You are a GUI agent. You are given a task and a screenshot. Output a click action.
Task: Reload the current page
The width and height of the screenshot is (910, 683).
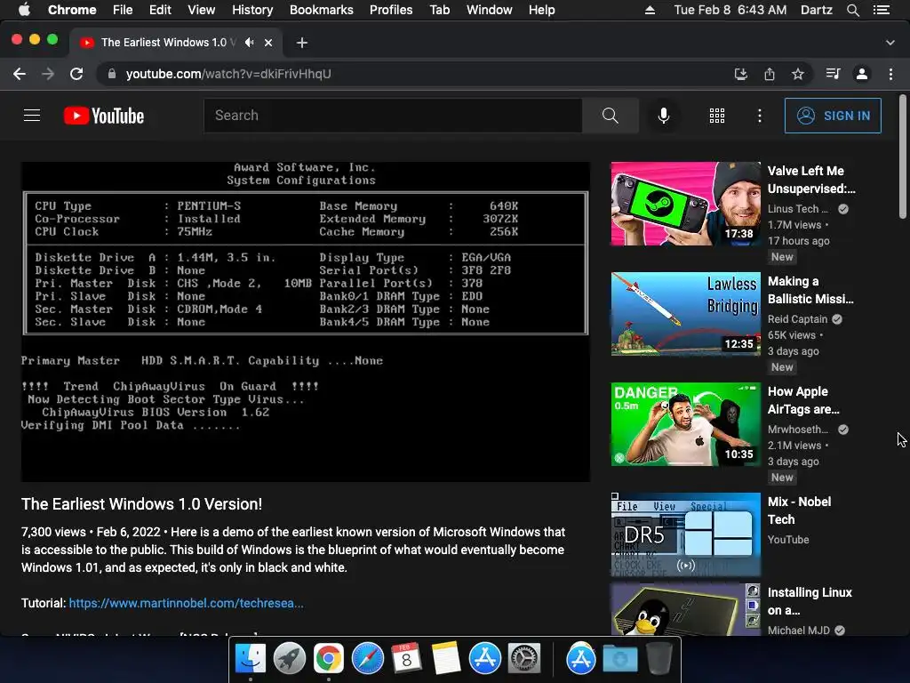(x=76, y=74)
